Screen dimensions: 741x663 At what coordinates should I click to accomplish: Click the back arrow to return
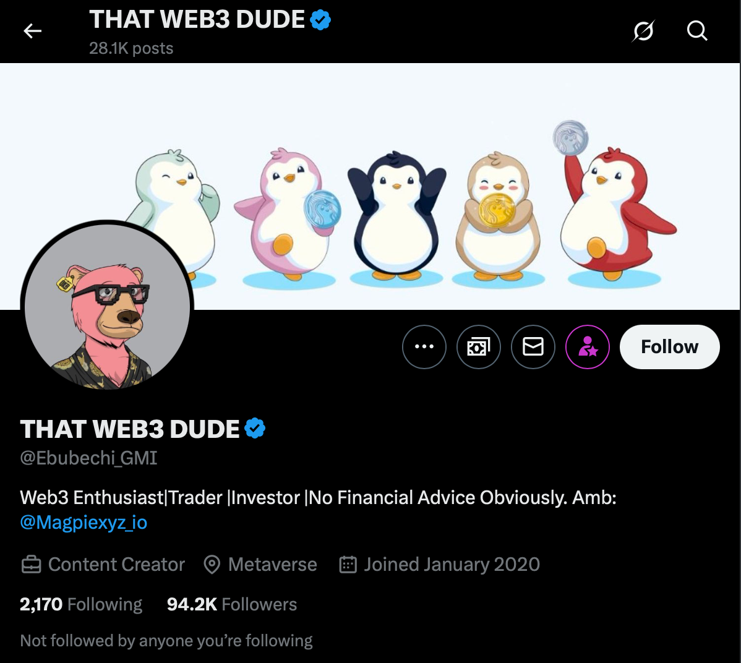coord(32,31)
